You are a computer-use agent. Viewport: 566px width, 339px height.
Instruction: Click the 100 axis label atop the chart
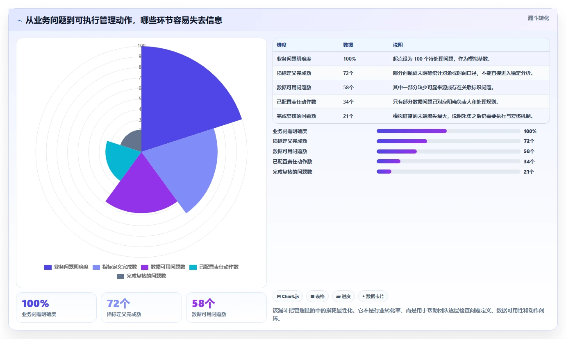tap(141, 46)
